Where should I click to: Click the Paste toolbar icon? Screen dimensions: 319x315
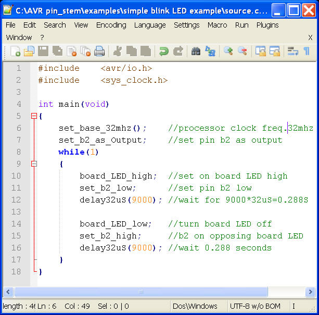(x=146, y=51)
